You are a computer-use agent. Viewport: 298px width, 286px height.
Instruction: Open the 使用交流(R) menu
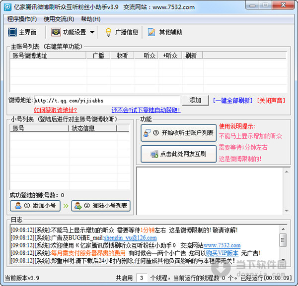pos(59,19)
